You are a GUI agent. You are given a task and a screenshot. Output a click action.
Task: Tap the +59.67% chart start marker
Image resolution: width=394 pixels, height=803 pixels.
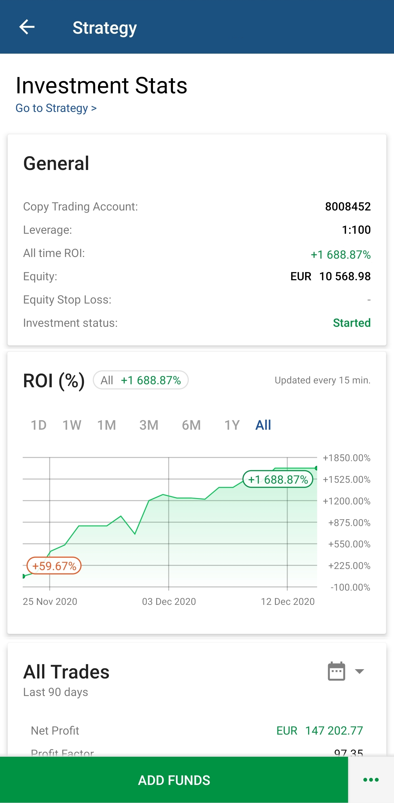tap(54, 566)
